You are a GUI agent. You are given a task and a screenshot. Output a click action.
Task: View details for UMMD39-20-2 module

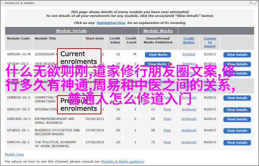237,98
